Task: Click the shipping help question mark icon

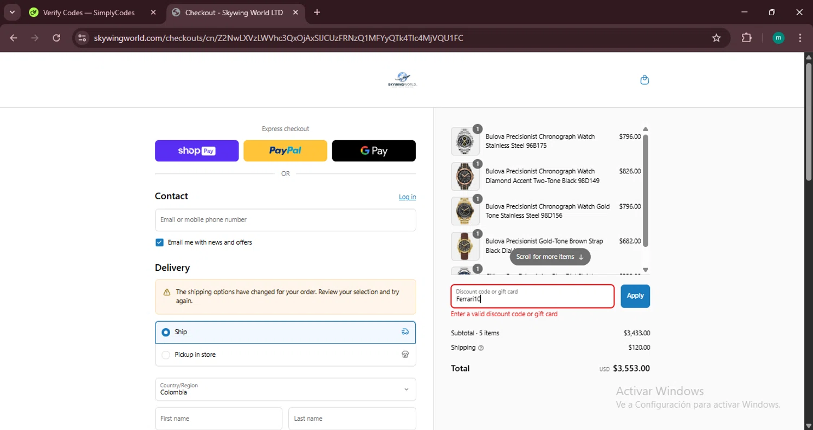Action: (x=481, y=348)
